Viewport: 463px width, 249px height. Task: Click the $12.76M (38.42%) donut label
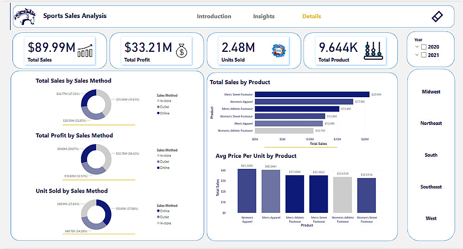pos(127,153)
